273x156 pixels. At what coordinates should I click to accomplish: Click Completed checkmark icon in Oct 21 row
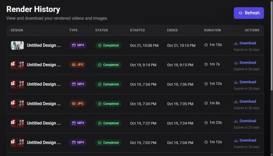coord(99,45)
